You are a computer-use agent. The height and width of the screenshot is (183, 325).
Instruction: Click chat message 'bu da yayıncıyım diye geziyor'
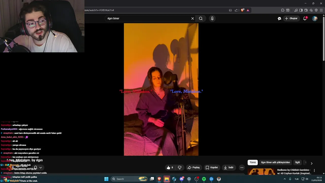coord(27,149)
